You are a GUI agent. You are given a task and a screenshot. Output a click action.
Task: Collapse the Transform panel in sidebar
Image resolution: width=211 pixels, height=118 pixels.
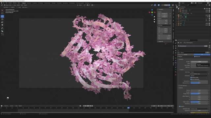(161, 10)
